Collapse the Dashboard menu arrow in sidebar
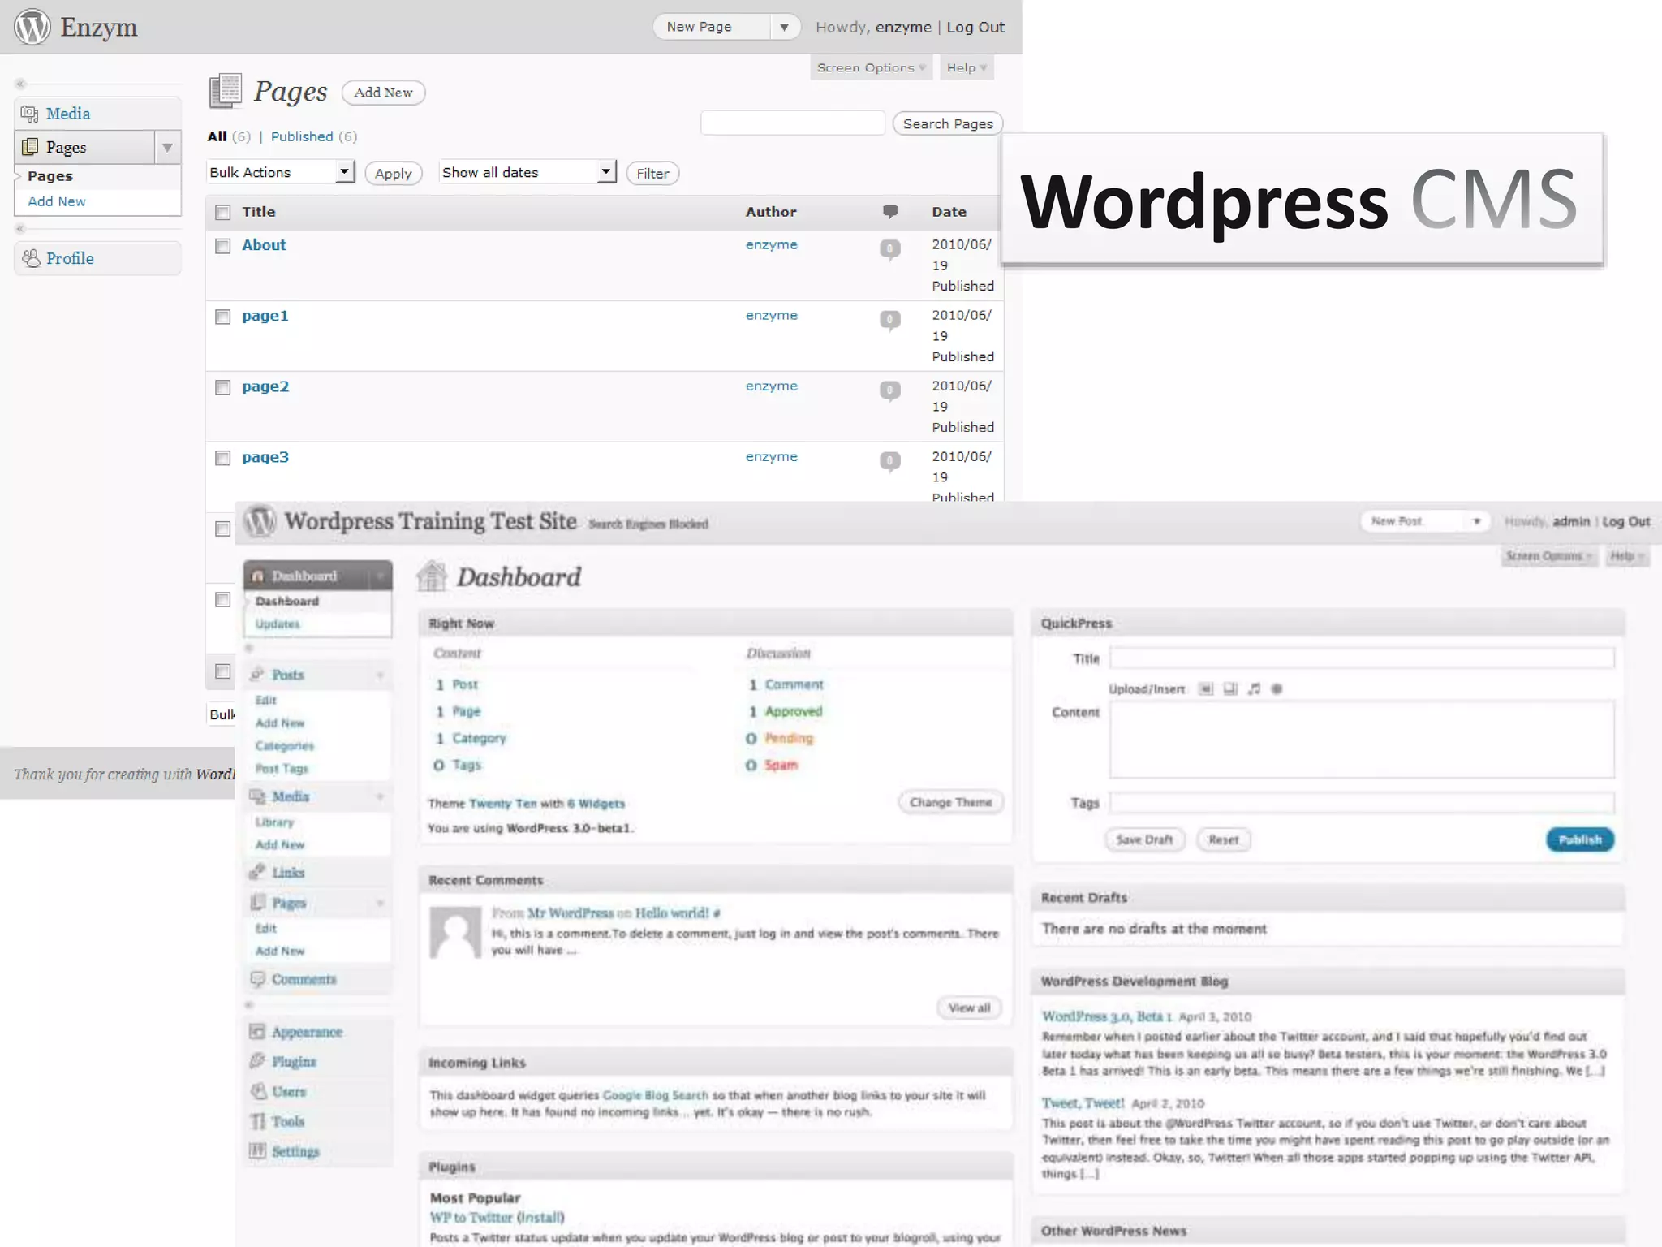Viewport: 1662px width, 1247px height. tap(380, 576)
